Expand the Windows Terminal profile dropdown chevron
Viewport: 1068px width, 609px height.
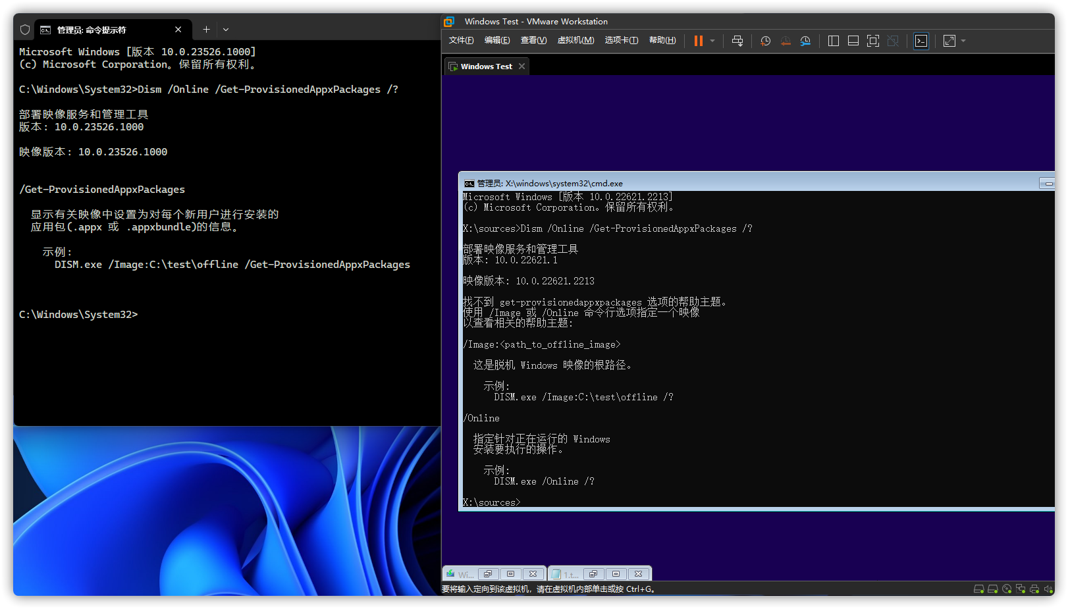[226, 30]
